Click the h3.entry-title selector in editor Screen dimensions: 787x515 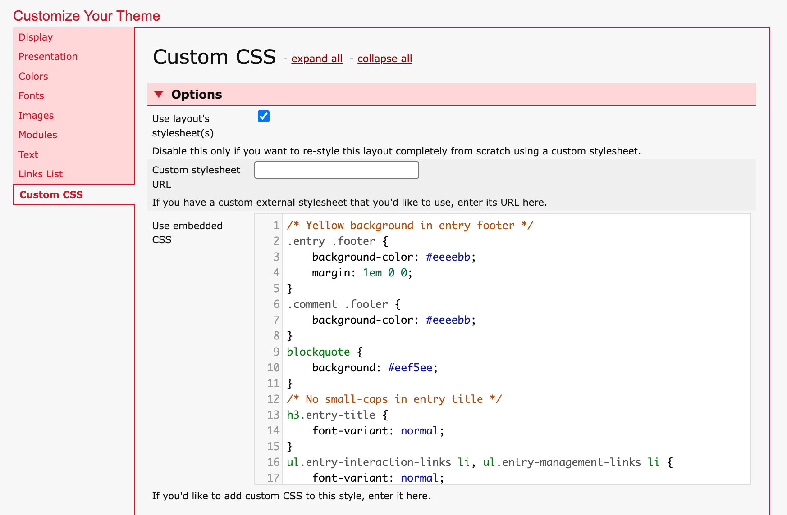331,415
